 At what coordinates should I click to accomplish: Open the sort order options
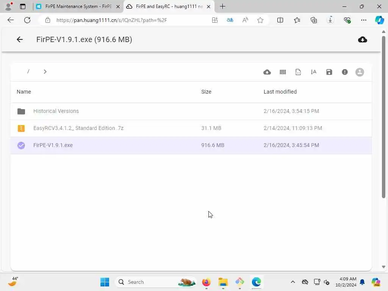coord(313,72)
